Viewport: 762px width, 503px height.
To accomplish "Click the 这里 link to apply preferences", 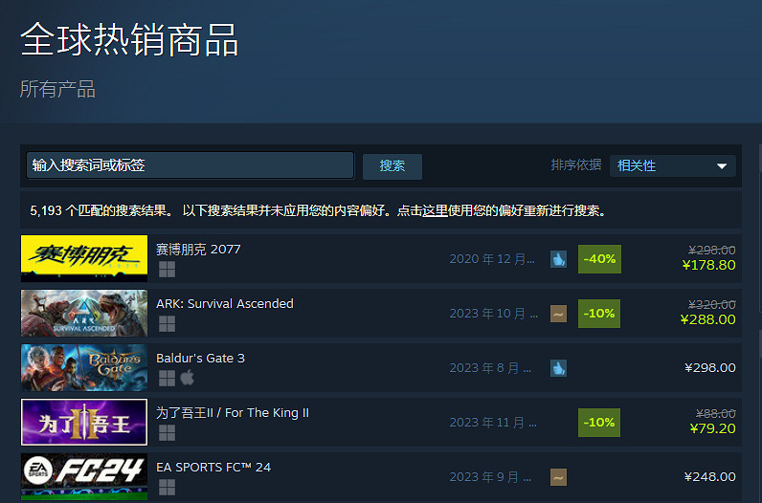I will click(435, 210).
